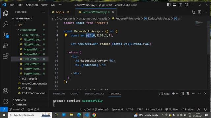Open the Go menu
The height and width of the screenshot is (118, 211).
(x=53, y=5)
